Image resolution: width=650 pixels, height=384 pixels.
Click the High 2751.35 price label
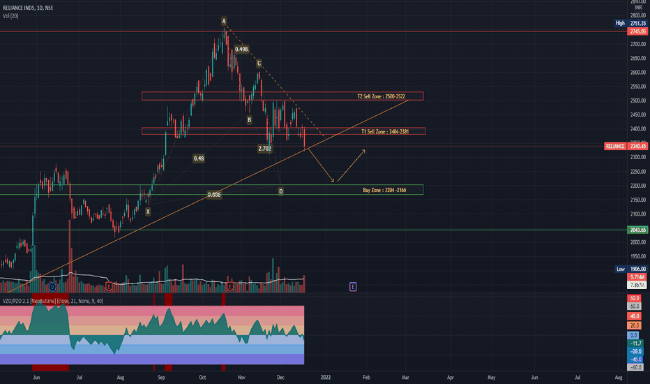[x=630, y=23]
